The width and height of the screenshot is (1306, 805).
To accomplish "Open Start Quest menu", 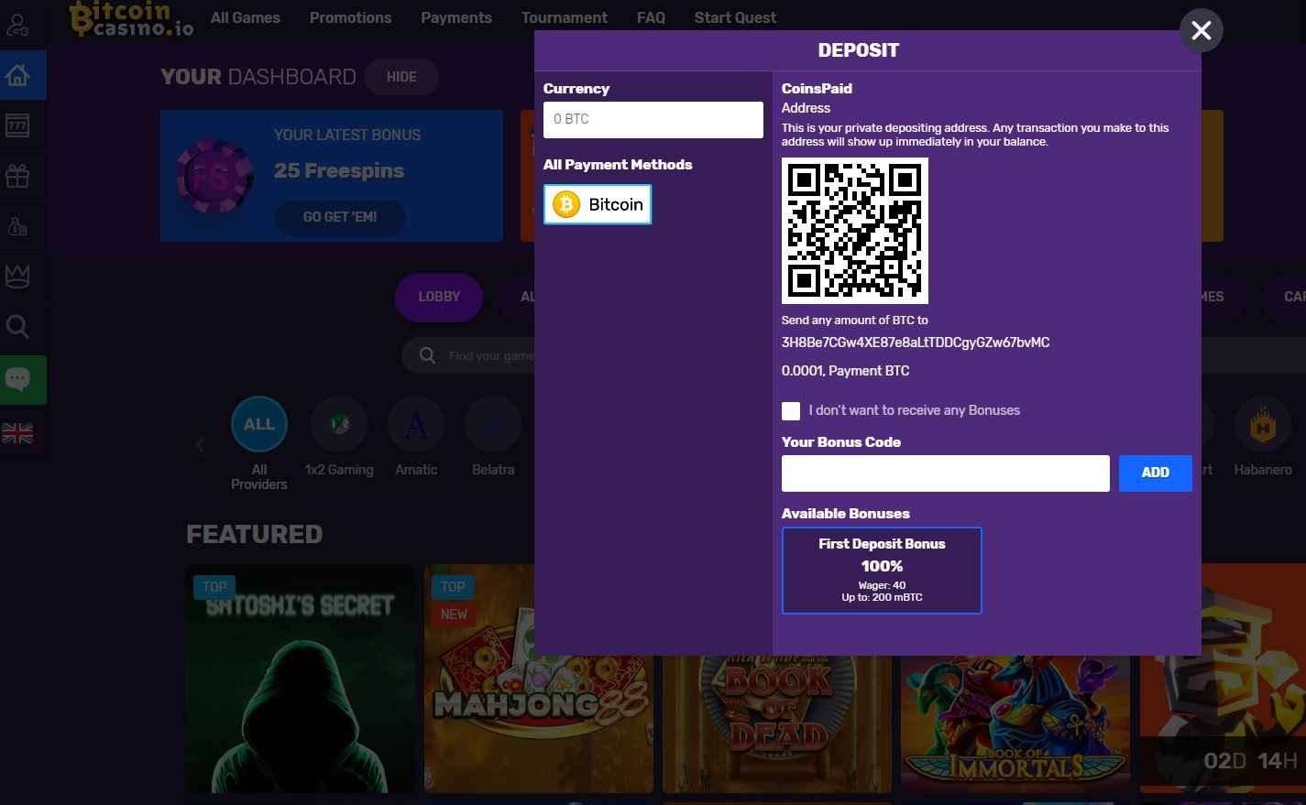I will [x=735, y=17].
